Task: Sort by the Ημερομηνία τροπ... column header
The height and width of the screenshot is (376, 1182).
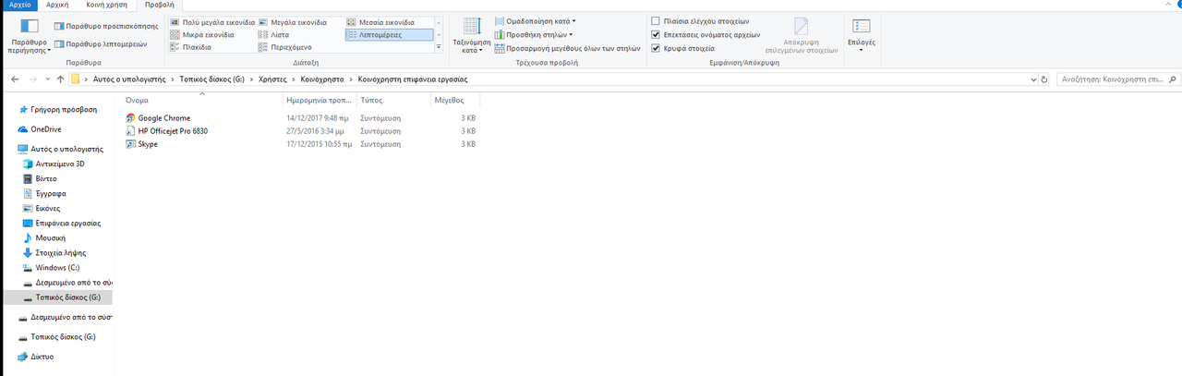Action: (x=319, y=100)
